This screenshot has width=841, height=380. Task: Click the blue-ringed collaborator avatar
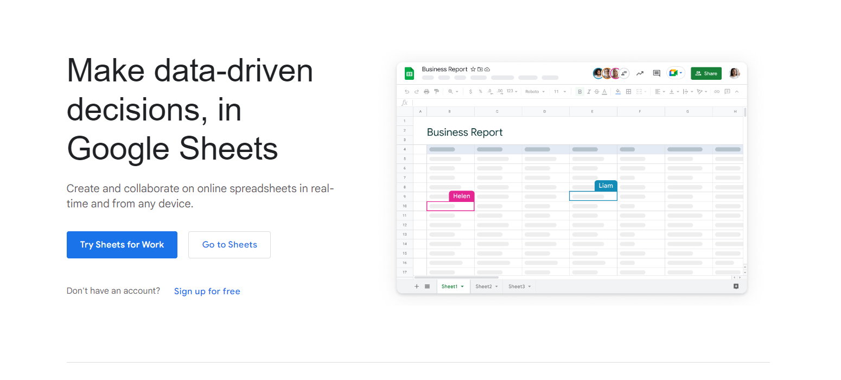point(598,73)
